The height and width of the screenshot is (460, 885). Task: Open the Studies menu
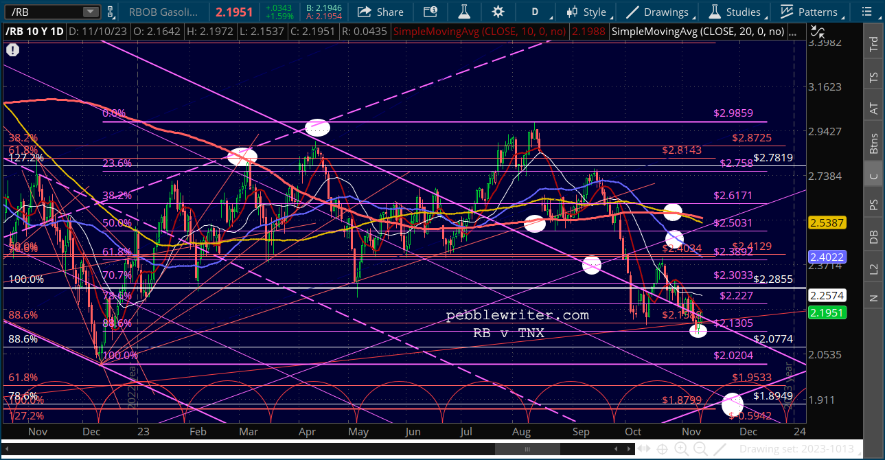(x=735, y=12)
